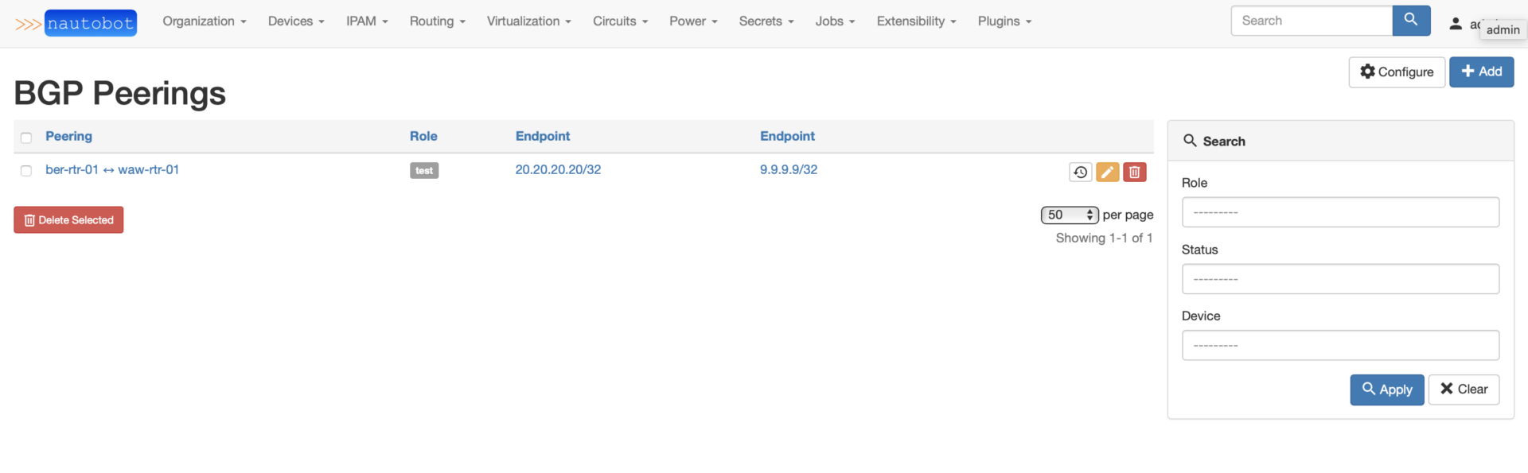The width and height of the screenshot is (1528, 473).
Task: Focus the top navigation search field
Action: point(1312,21)
